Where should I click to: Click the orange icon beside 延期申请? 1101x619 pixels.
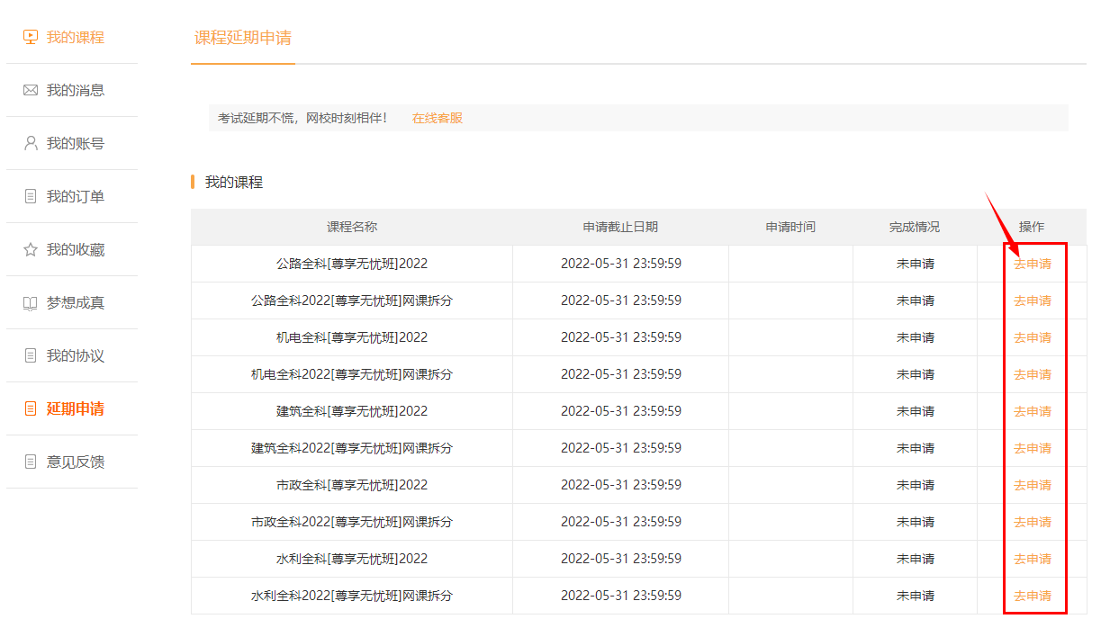click(31, 409)
